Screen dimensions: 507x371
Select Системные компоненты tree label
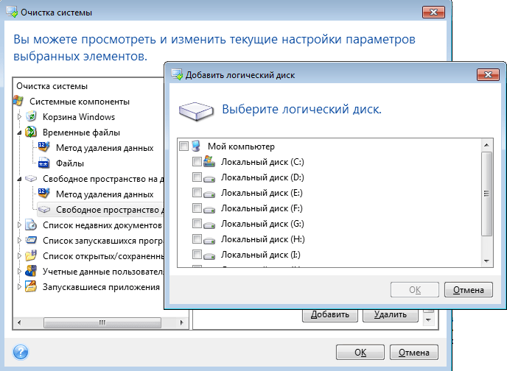pyautogui.click(x=80, y=102)
